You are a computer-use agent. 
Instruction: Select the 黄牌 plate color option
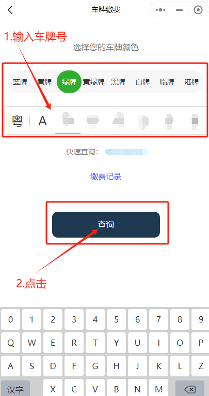(44, 82)
